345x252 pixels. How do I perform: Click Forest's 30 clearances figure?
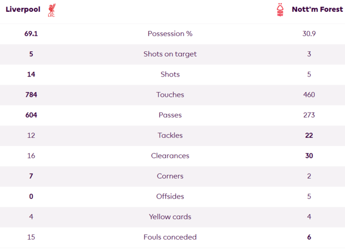click(309, 156)
